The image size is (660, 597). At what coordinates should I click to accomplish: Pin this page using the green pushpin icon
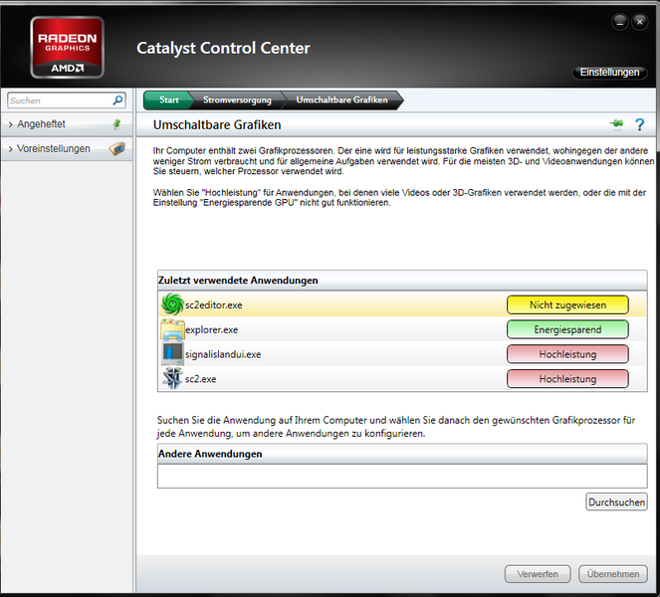pyautogui.click(x=617, y=124)
